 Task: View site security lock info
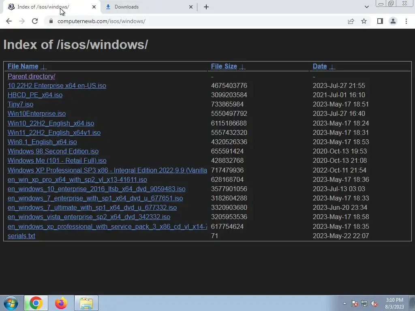pos(51,21)
